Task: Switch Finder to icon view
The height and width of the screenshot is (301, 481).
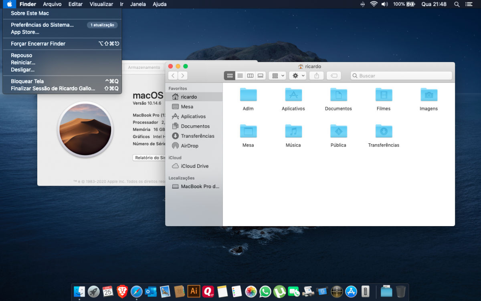Action: click(x=230, y=76)
